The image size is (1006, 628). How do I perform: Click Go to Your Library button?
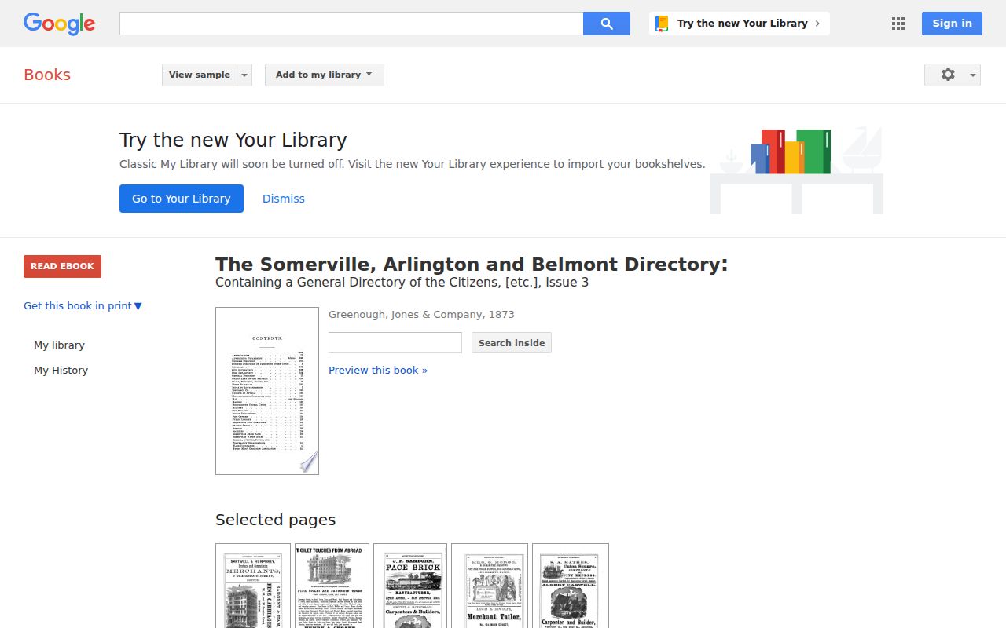[182, 199]
